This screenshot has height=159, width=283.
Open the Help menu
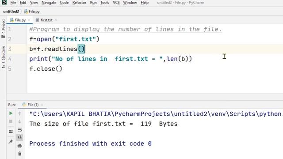point(145,3)
